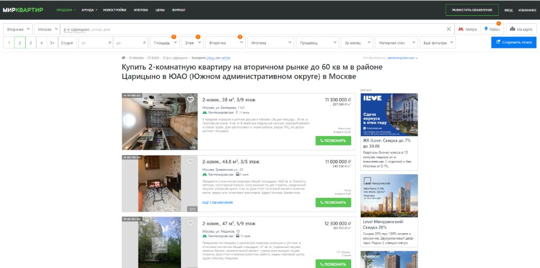Open the Журнал menu item
Viewport: 540px width, 268px height.
[x=178, y=10]
